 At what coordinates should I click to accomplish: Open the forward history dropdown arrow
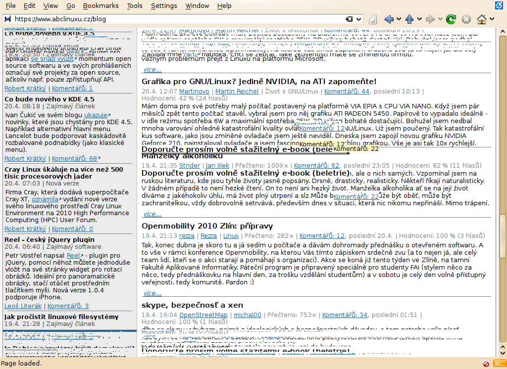coord(440,19)
